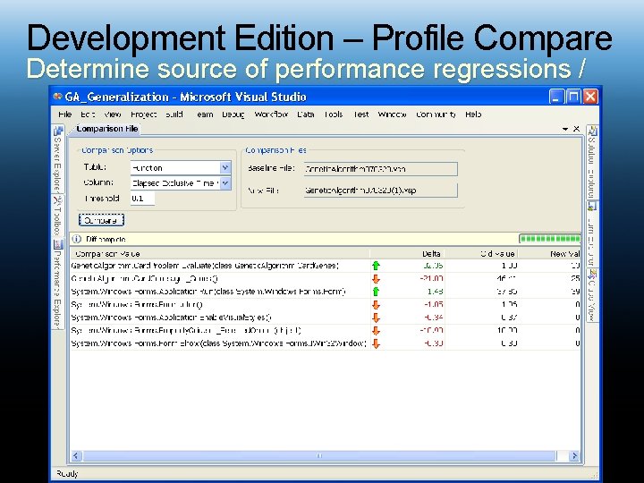Viewport: 644px width, 483px height.
Task: Maximize the Visual Studio window
Action: pos(573,97)
